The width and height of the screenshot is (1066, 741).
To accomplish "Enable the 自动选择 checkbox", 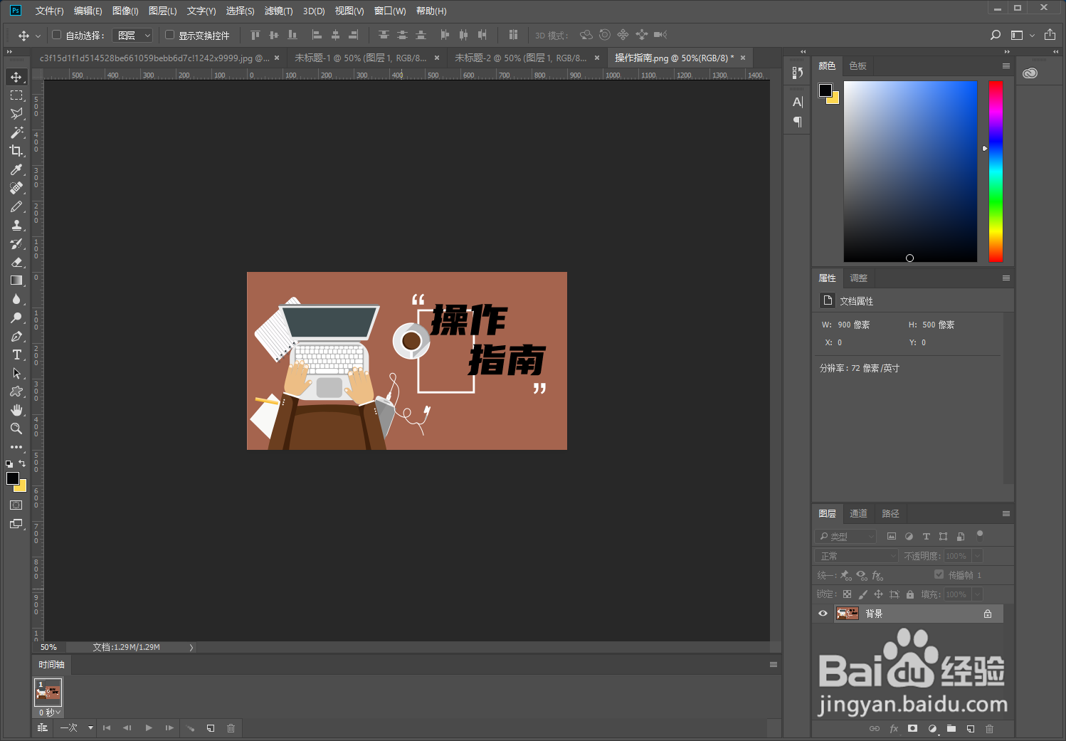I will [57, 35].
